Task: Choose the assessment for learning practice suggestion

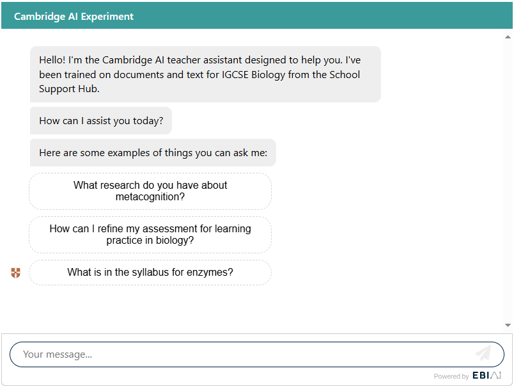Action: pos(150,235)
